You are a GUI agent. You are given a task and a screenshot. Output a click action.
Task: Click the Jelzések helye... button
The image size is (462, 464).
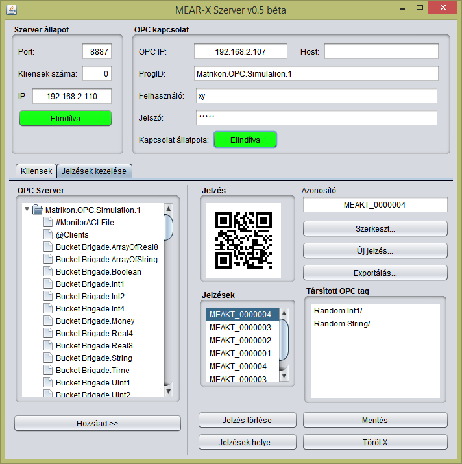(x=247, y=442)
